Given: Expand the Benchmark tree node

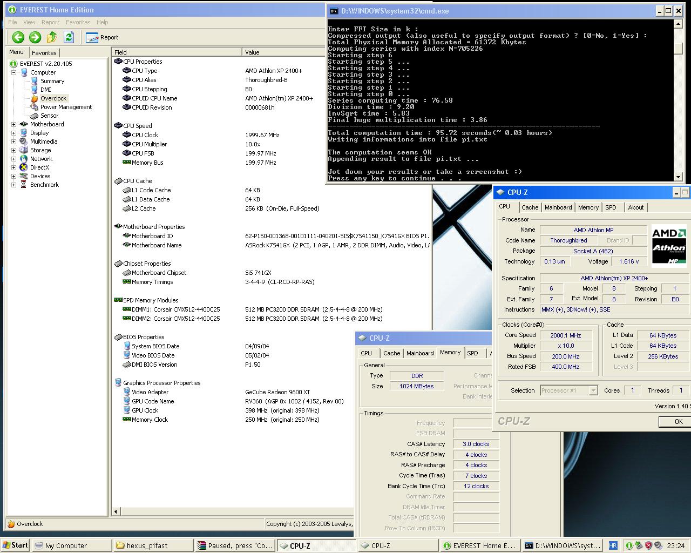Looking at the screenshot, I should coord(13,185).
